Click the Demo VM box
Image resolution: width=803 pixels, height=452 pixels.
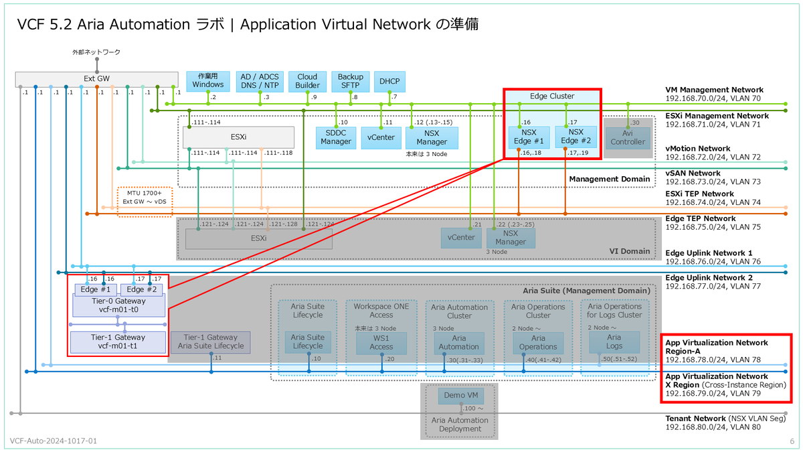460,395
